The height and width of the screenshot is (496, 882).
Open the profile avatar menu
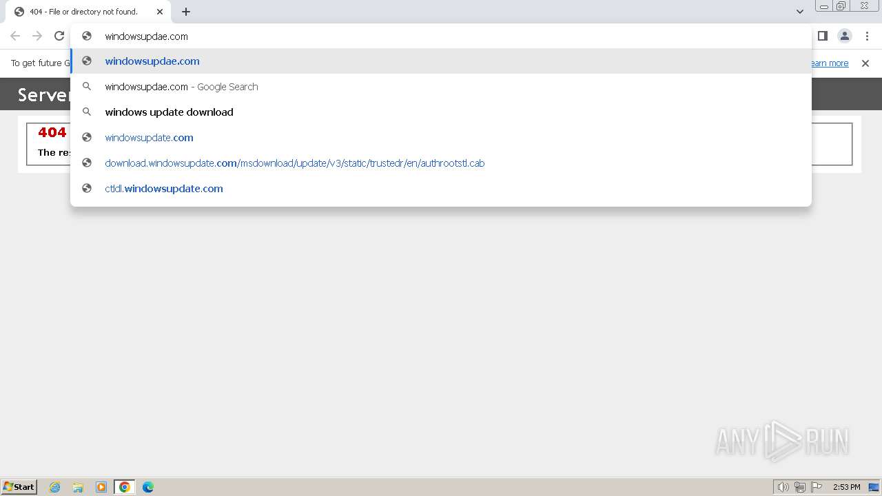(x=845, y=36)
